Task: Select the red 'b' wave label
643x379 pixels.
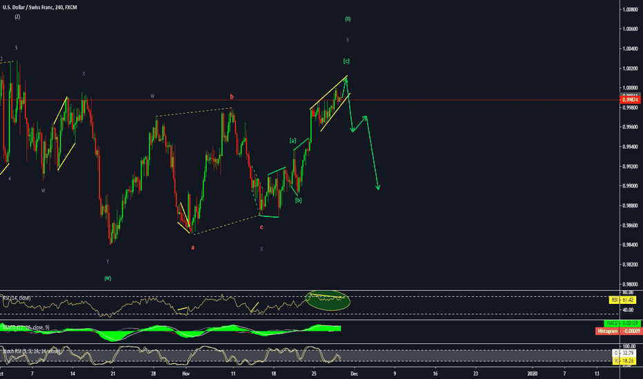Action: click(x=232, y=98)
